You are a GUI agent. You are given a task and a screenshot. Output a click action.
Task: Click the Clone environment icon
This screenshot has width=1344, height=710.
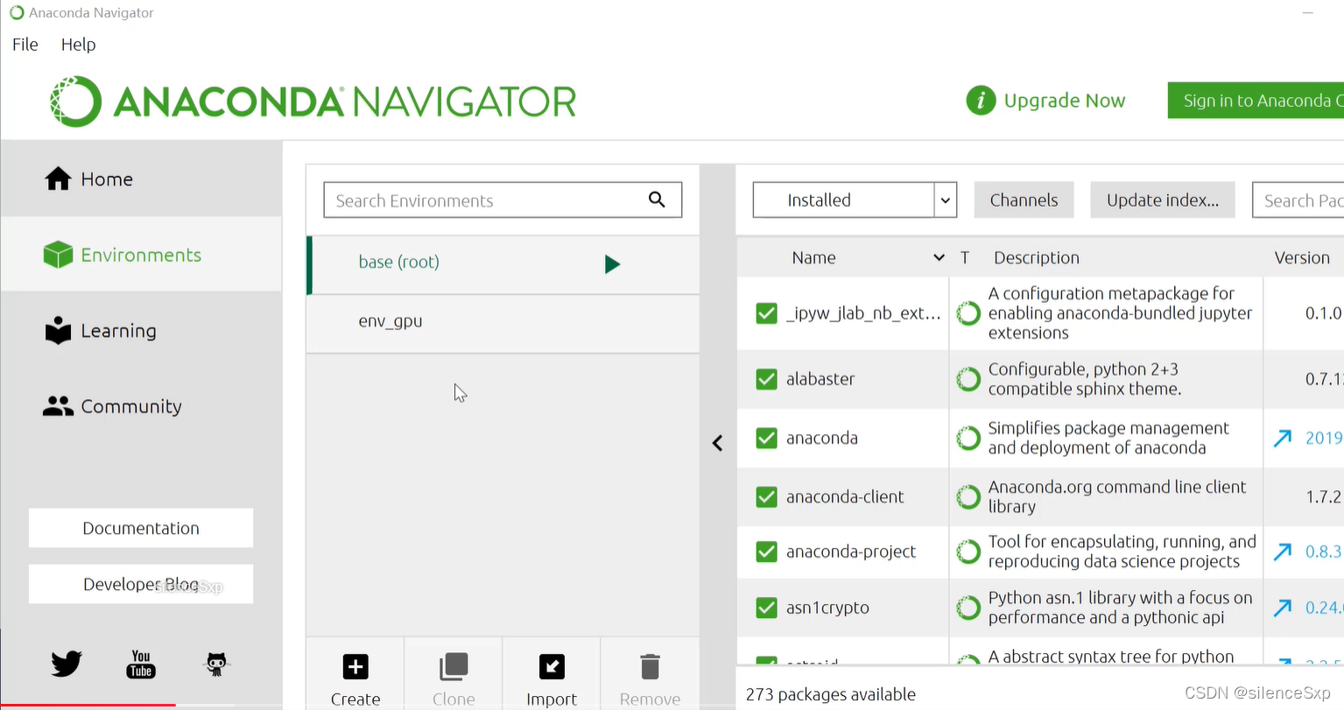pyautogui.click(x=454, y=667)
